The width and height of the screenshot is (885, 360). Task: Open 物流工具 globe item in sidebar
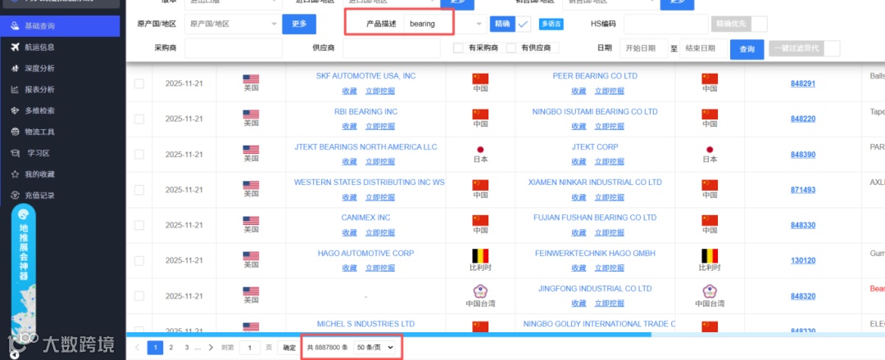pyautogui.click(x=60, y=132)
